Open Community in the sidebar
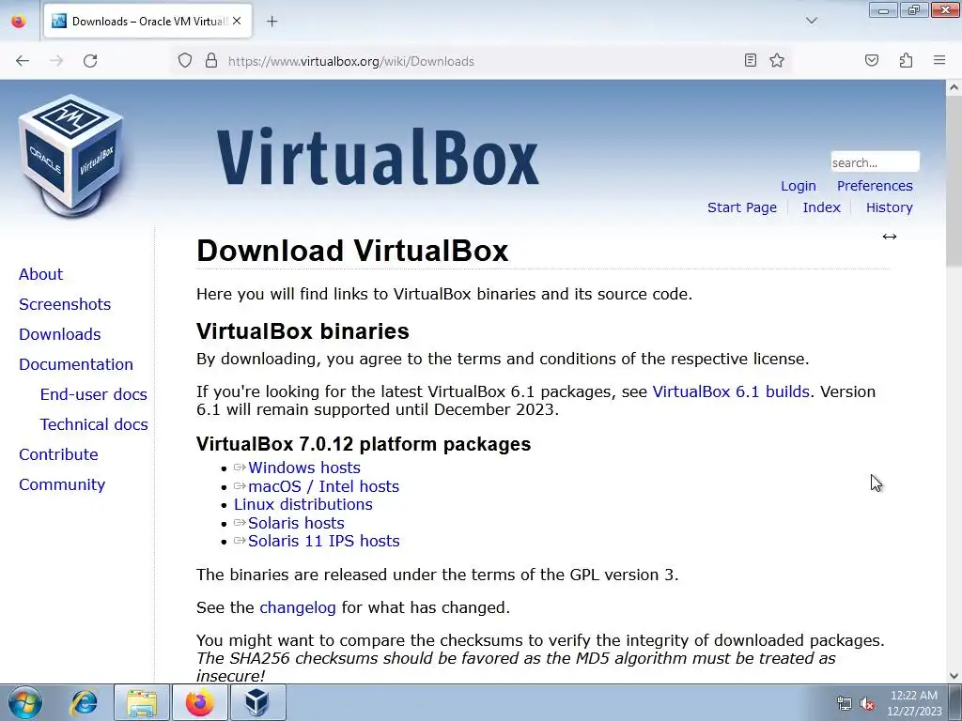This screenshot has width=962, height=721. (62, 484)
